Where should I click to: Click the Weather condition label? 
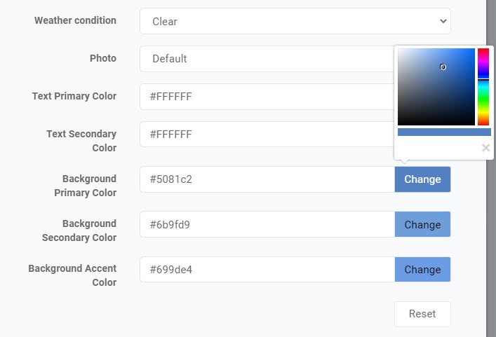[x=75, y=20]
